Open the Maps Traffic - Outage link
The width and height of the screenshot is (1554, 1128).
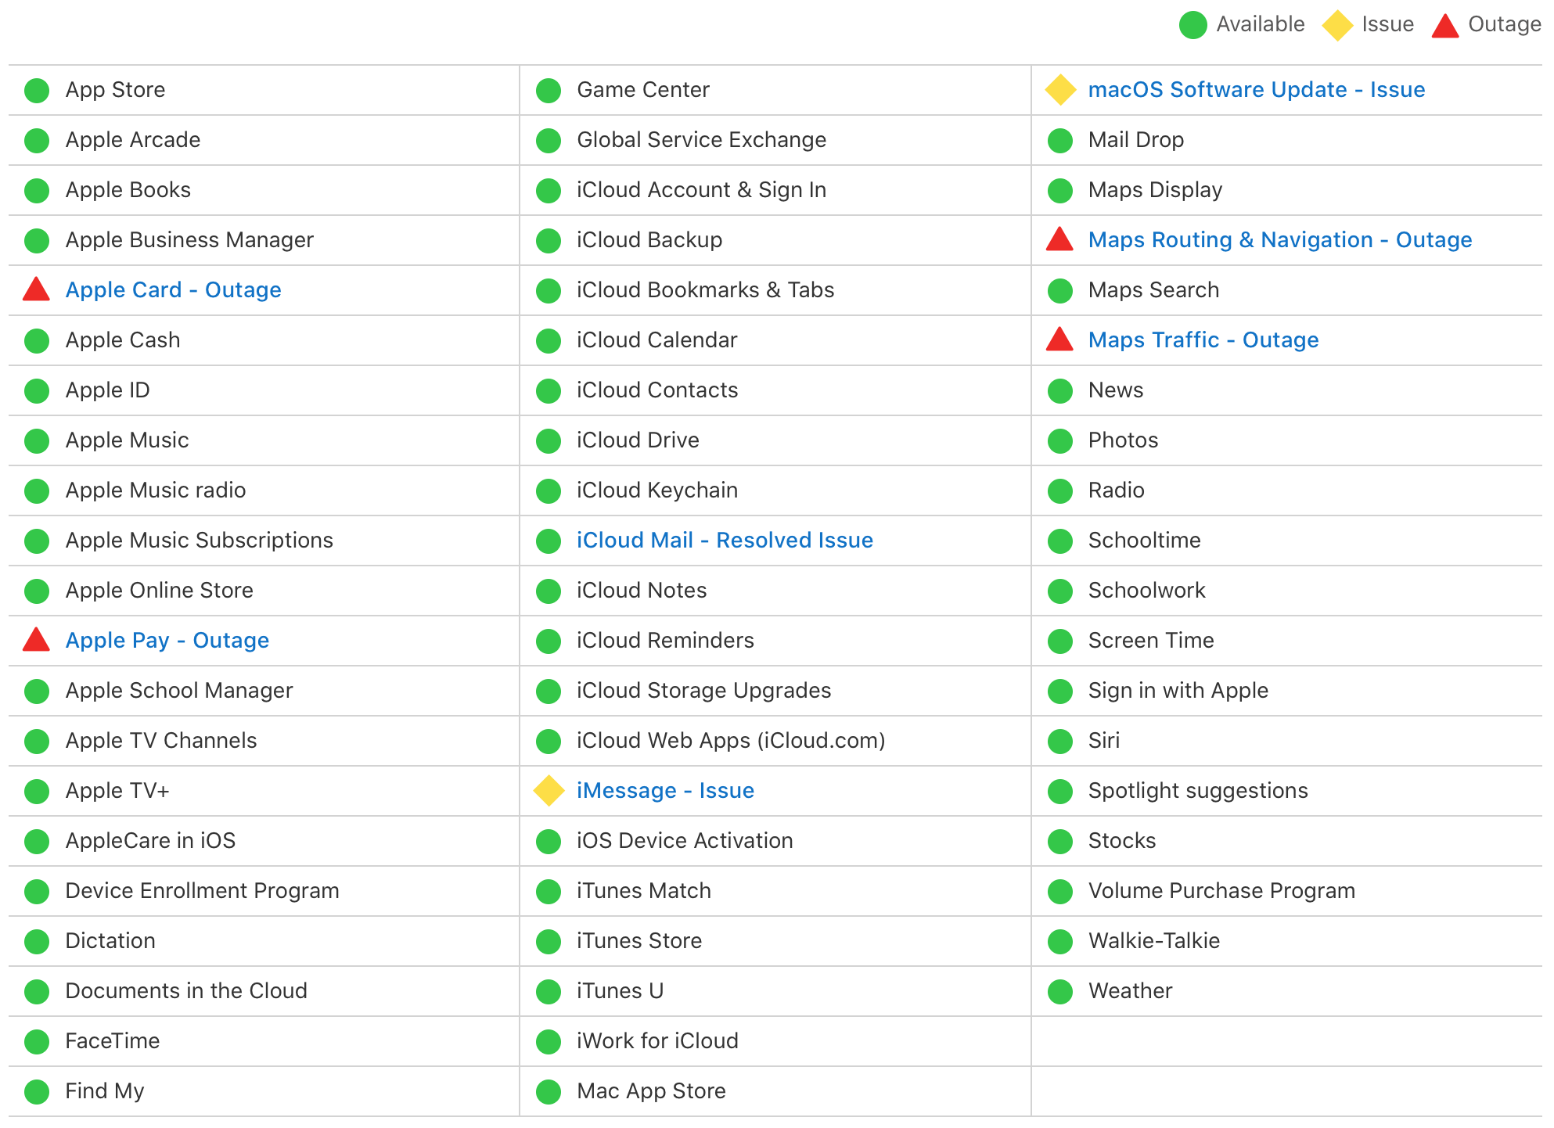click(1203, 340)
